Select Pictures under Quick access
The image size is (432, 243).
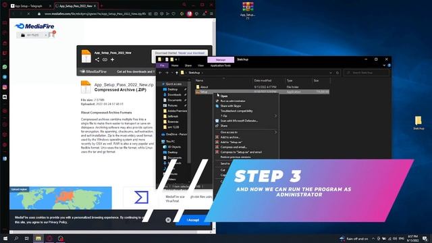(x=173, y=105)
